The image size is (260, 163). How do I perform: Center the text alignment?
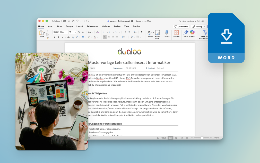pyautogui.click(x=109, y=37)
